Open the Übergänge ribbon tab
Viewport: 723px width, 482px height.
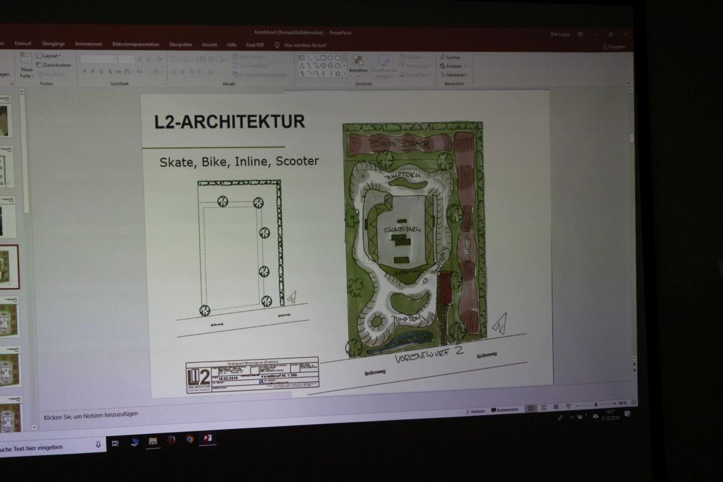click(x=54, y=44)
